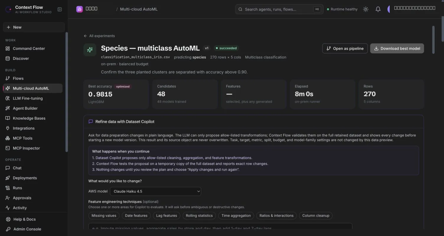Image resolution: width=444 pixels, height=236 pixels.
Task: Select the Rolling statistics chip
Action: pos(199,216)
